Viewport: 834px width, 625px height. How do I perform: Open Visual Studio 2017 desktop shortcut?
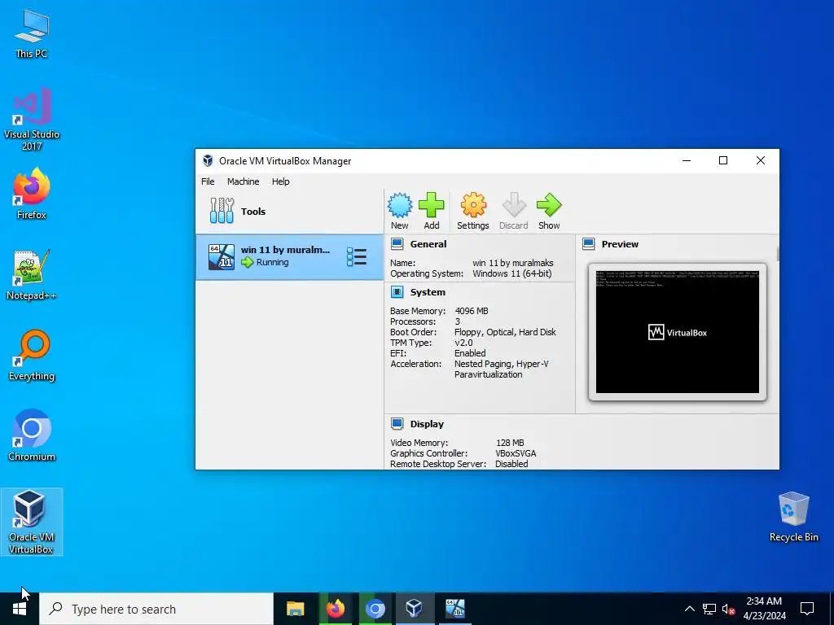(32, 119)
